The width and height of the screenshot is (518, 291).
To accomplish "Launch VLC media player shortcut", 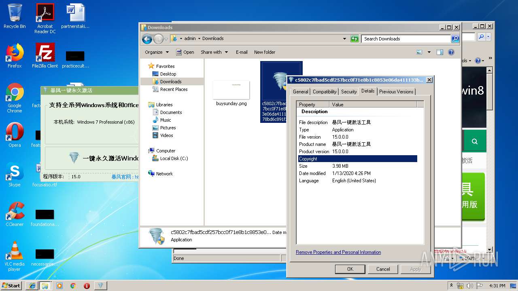I will tap(15, 256).
